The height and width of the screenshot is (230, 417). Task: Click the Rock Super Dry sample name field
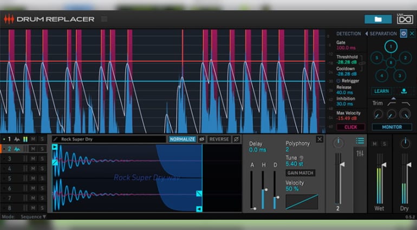click(109, 139)
